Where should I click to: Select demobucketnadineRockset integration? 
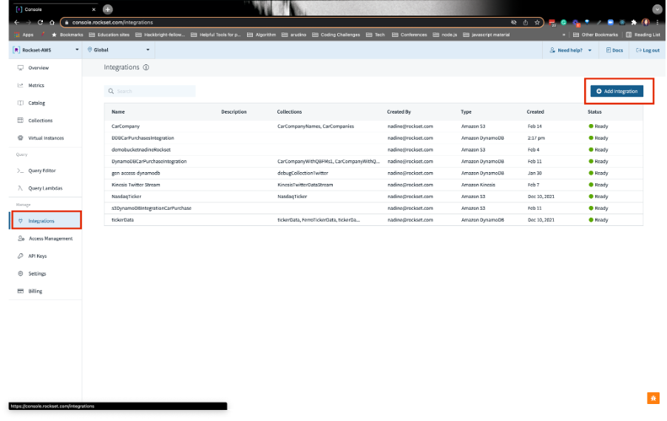pos(140,150)
